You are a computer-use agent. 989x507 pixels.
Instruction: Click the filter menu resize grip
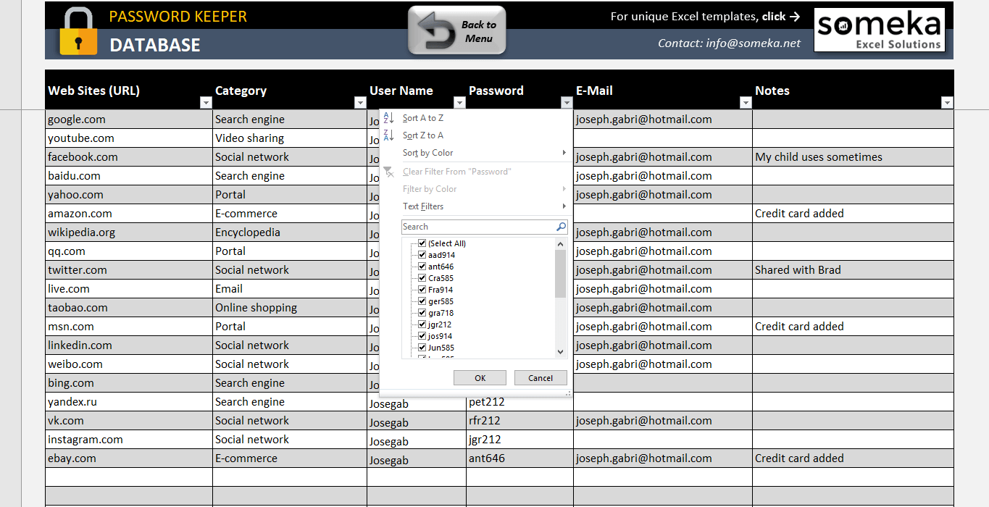point(568,394)
